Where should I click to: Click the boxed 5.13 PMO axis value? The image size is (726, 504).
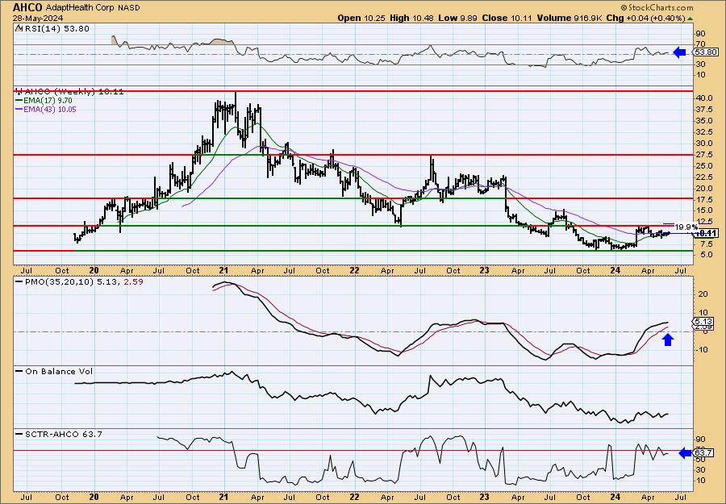tap(703, 321)
